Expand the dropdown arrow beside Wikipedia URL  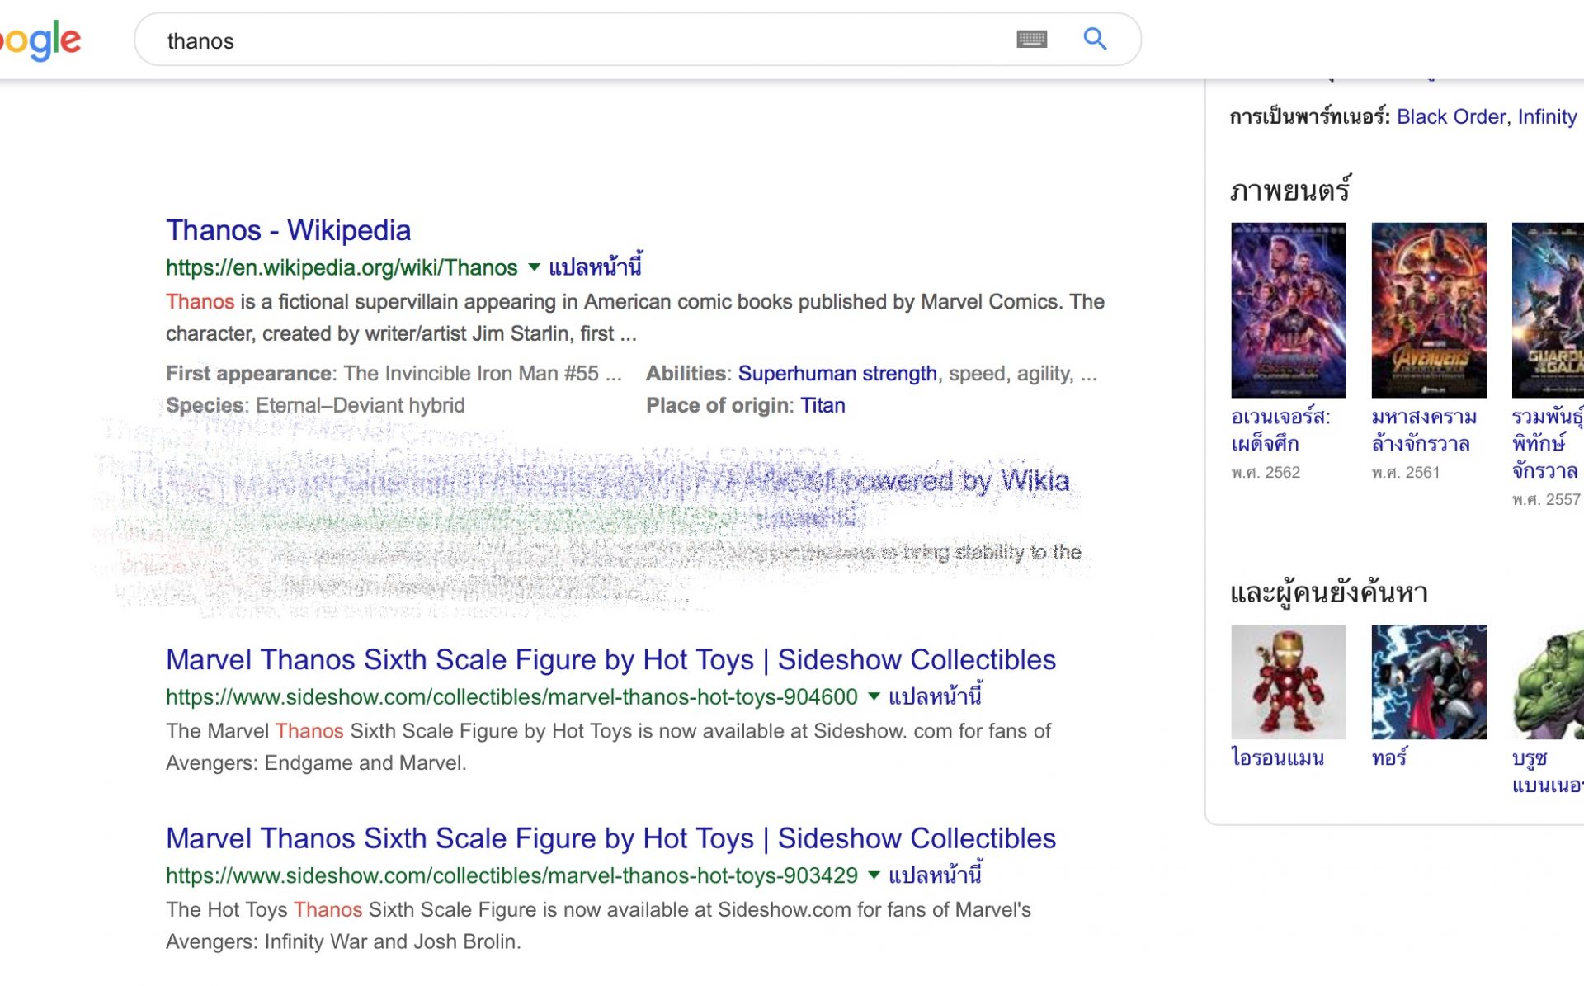(534, 267)
